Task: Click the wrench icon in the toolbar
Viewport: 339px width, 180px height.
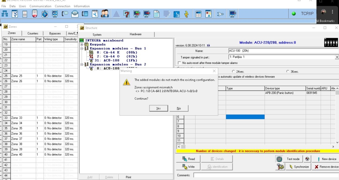Action: 95,14
